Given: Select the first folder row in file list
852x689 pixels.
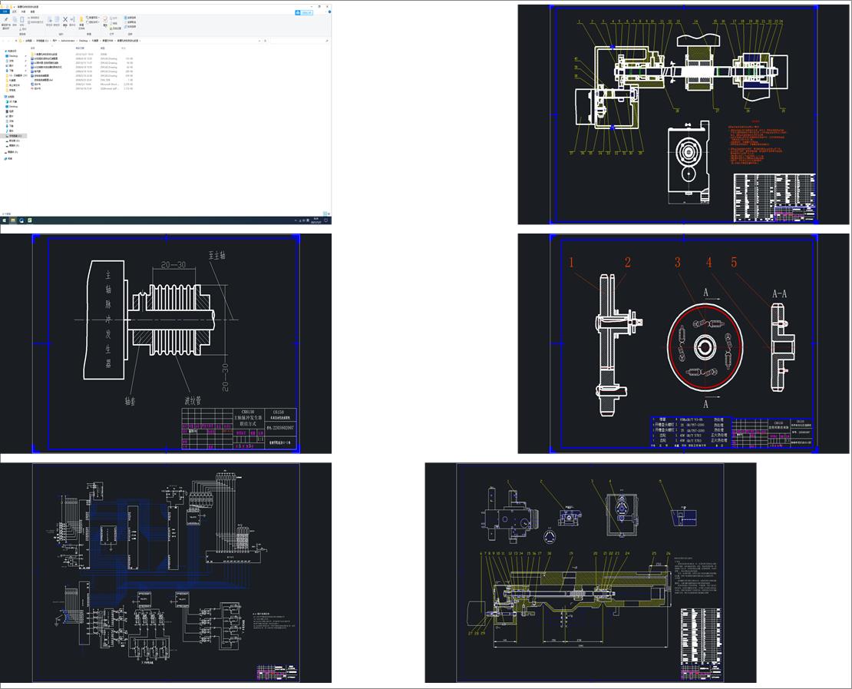Looking at the screenshot, I should point(81,55).
